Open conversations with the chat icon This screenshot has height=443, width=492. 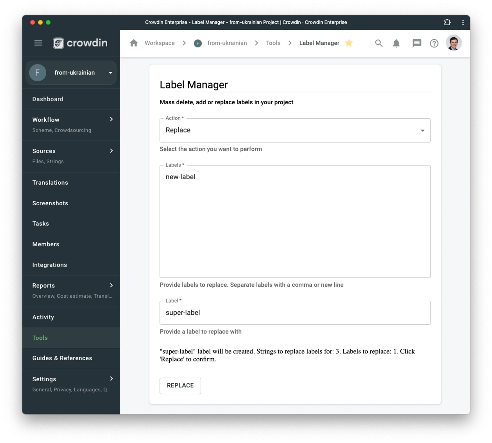(416, 43)
